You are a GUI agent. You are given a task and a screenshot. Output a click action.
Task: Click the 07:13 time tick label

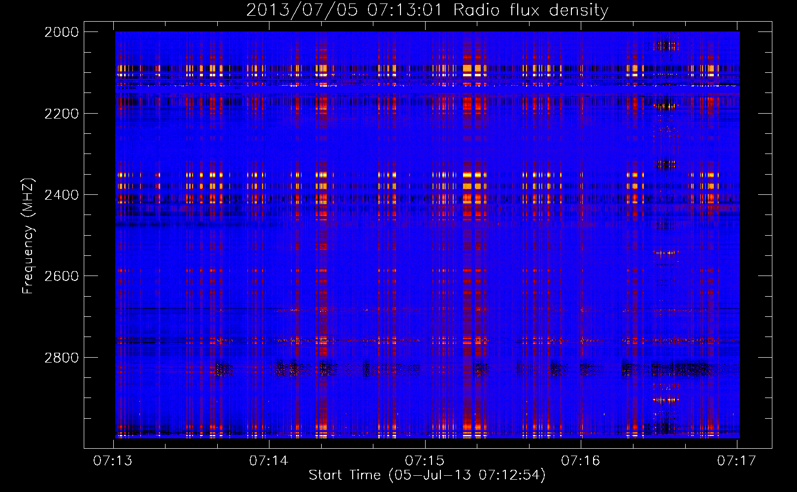point(113,461)
